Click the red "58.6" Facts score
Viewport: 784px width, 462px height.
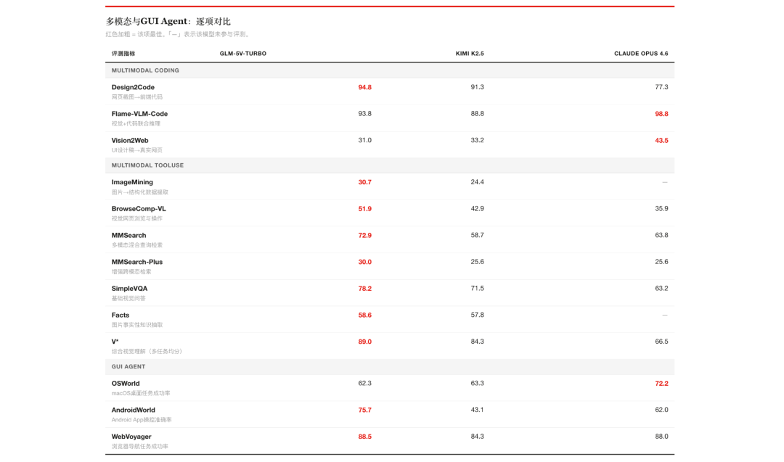point(365,315)
